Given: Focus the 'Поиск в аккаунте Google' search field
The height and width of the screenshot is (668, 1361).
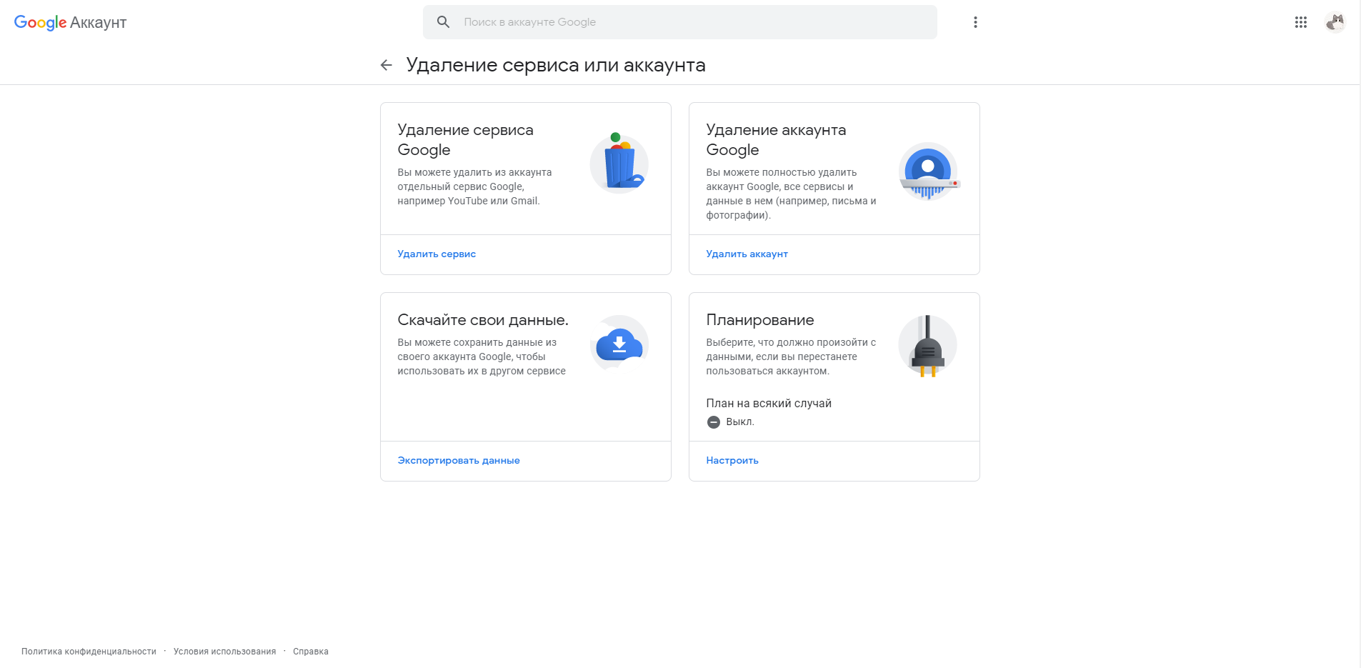Looking at the screenshot, I should pos(679,22).
